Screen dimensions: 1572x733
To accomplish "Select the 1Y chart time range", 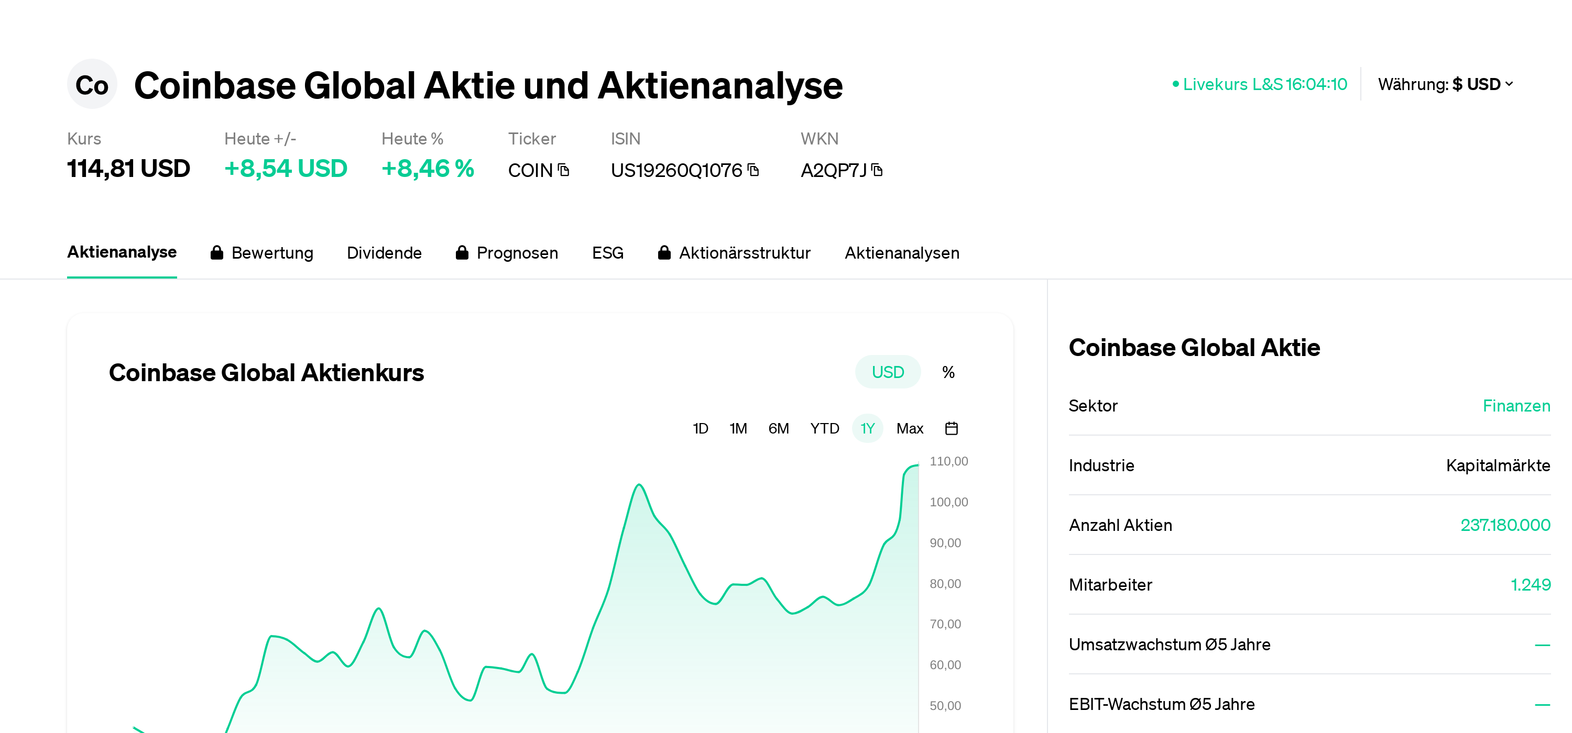I will [x=867, y=428].
